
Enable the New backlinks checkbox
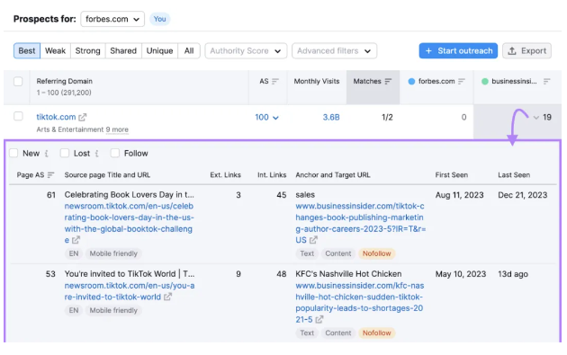coord(13,153)
